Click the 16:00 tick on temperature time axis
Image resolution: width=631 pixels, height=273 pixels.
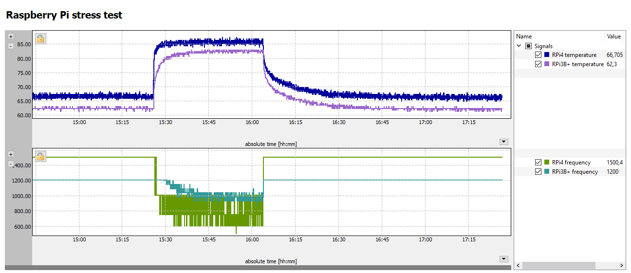(252, 123)
